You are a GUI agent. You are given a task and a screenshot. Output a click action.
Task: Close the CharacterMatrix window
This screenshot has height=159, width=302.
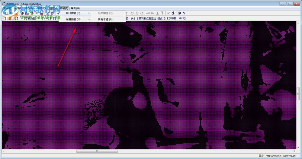tap(297, 4)
